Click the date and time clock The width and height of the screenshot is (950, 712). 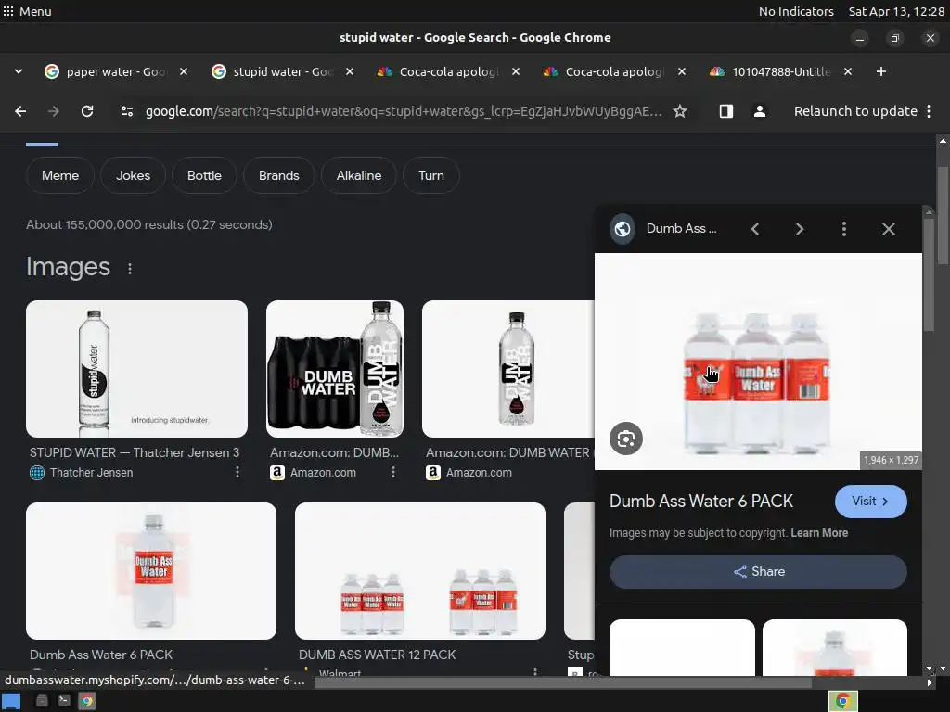tap(896, 11)
